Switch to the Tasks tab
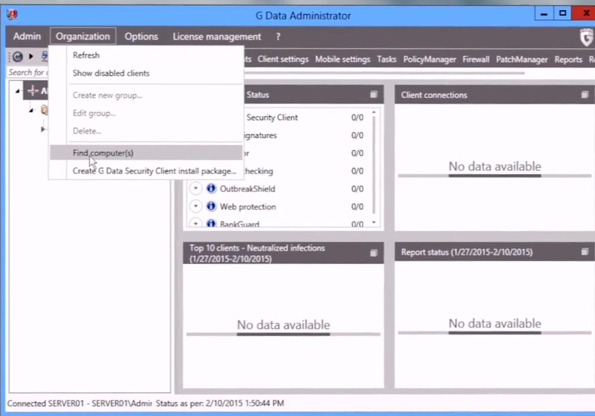Screen dimensions: 595x416 [386, 59]
